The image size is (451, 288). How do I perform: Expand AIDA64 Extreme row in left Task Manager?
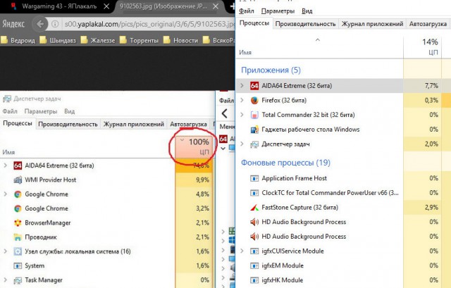tap(5, 165)
